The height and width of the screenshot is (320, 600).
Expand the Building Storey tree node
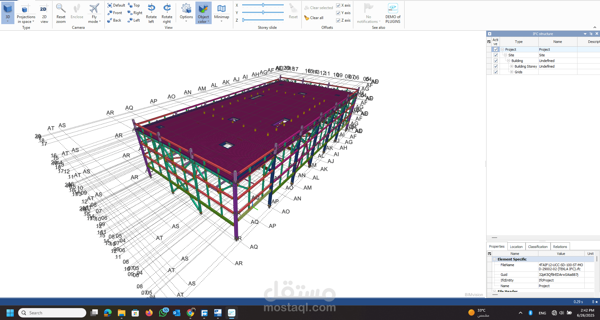click(512, 66)
